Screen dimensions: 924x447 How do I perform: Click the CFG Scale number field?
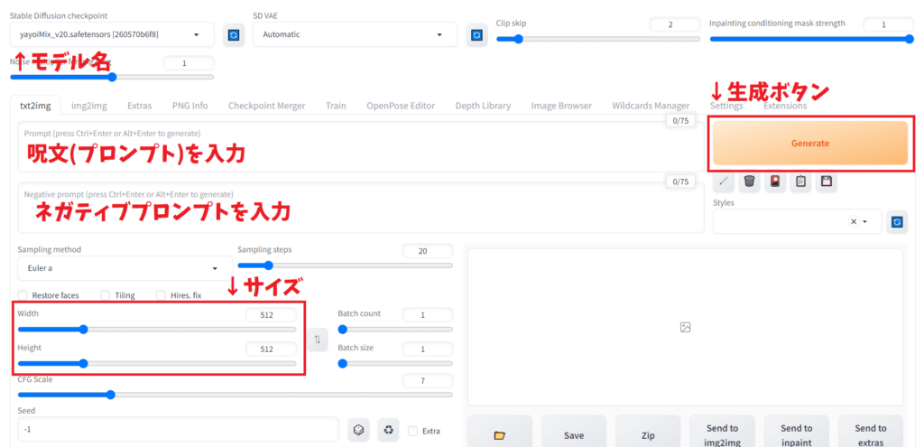(x=428, y=381)
